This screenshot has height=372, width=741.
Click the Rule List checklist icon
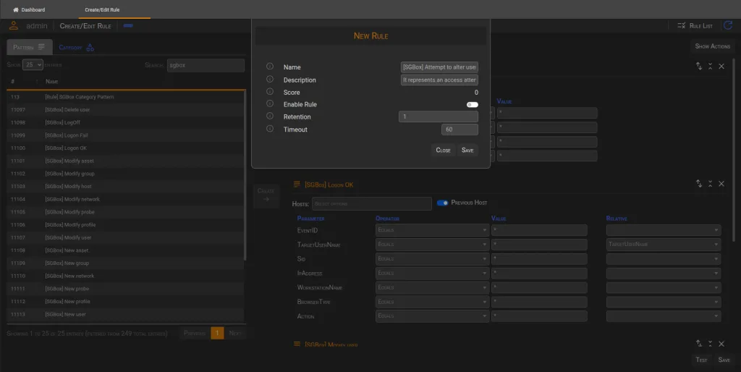682,25
